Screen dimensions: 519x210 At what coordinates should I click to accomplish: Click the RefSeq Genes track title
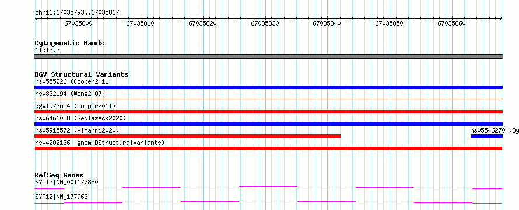coord(59,175)
